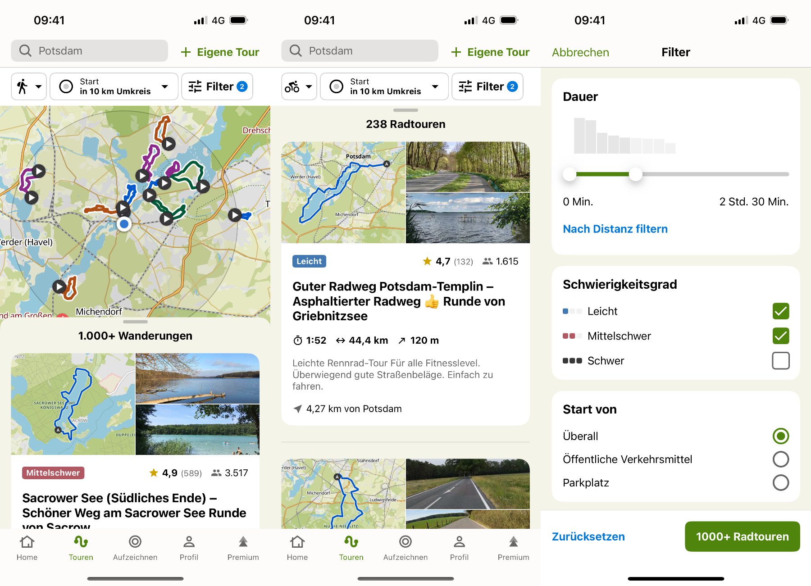Tap blue current-location dot on map
This screenshot has width=811, height=586.
point(124,224)
